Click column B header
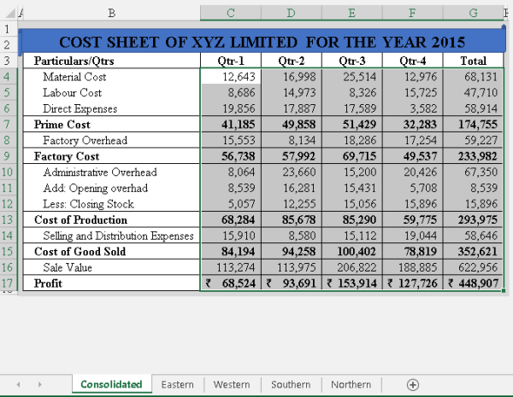 pyautogui.click(x=112, y=13)
